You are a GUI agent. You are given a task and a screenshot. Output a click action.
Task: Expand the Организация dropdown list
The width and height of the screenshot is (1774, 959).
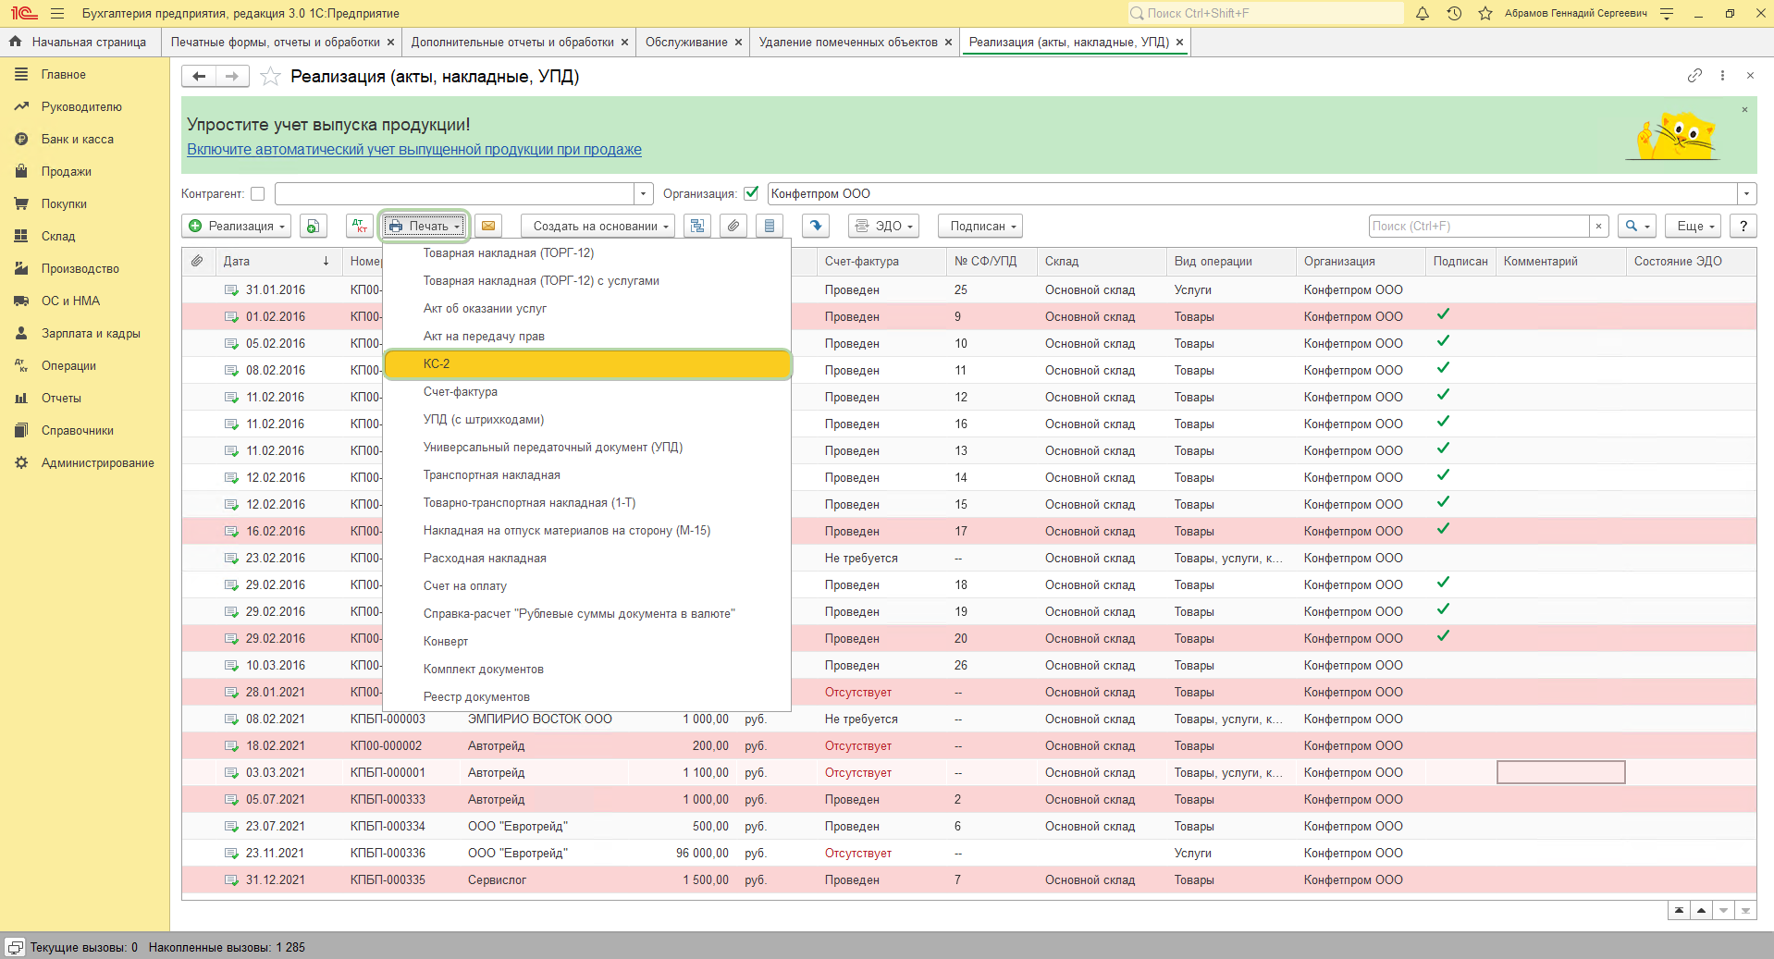point(1746,194)
